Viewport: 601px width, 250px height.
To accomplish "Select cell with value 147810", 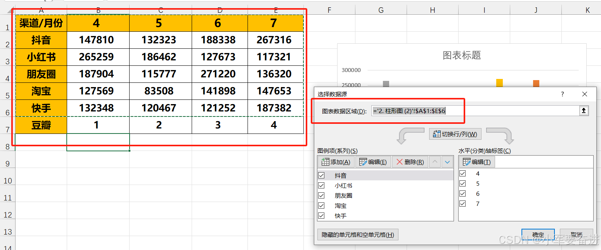I will coord(98,40).
